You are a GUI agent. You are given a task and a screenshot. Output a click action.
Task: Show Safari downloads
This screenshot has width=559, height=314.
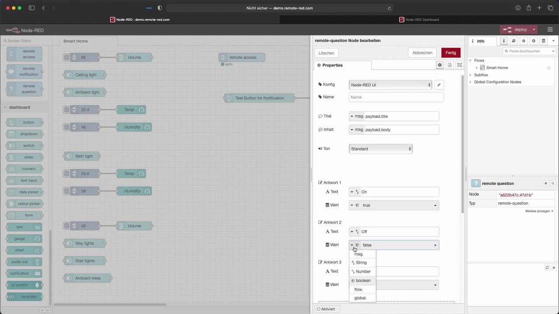pos(518,8)
